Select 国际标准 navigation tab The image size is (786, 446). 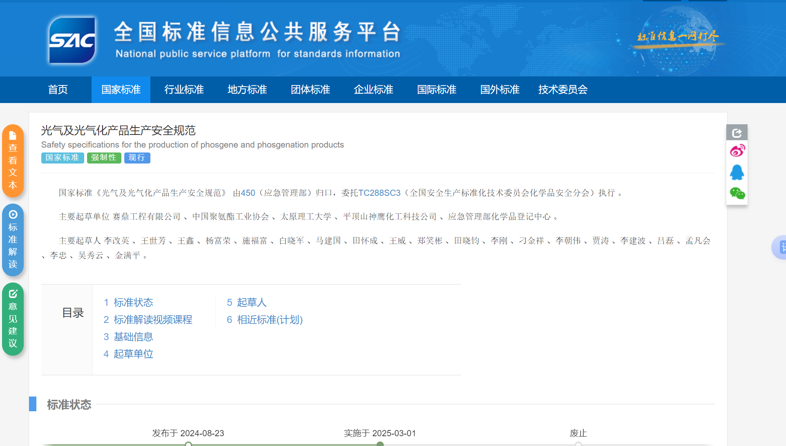point(437,90)
